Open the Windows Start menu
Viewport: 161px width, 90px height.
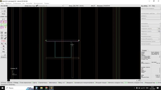2,88
